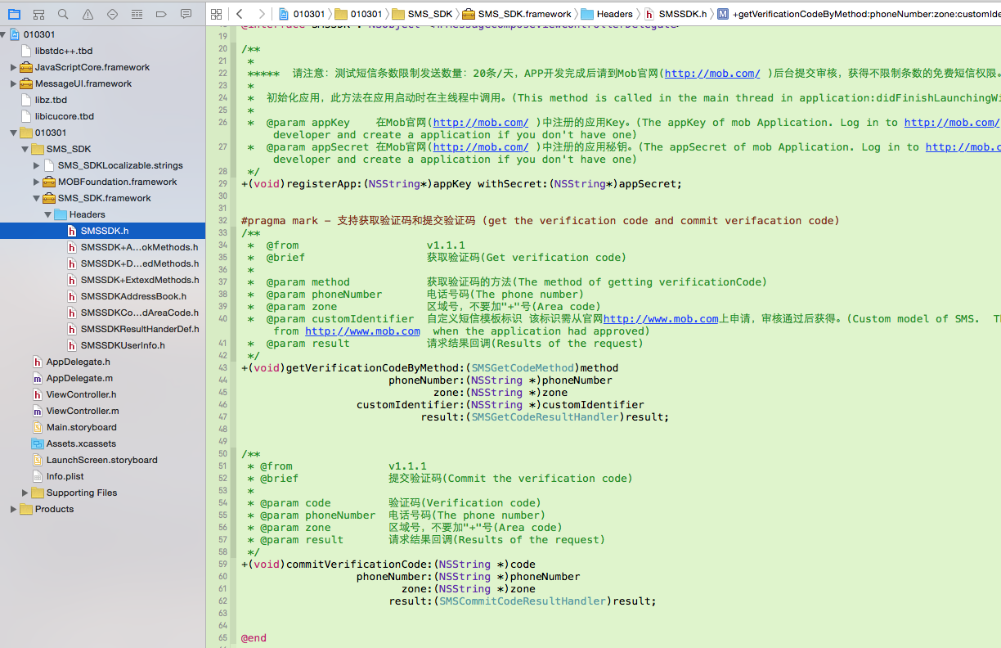
Task: Go back in editor history
Action: pyautogui.click(x=240, y=14)
